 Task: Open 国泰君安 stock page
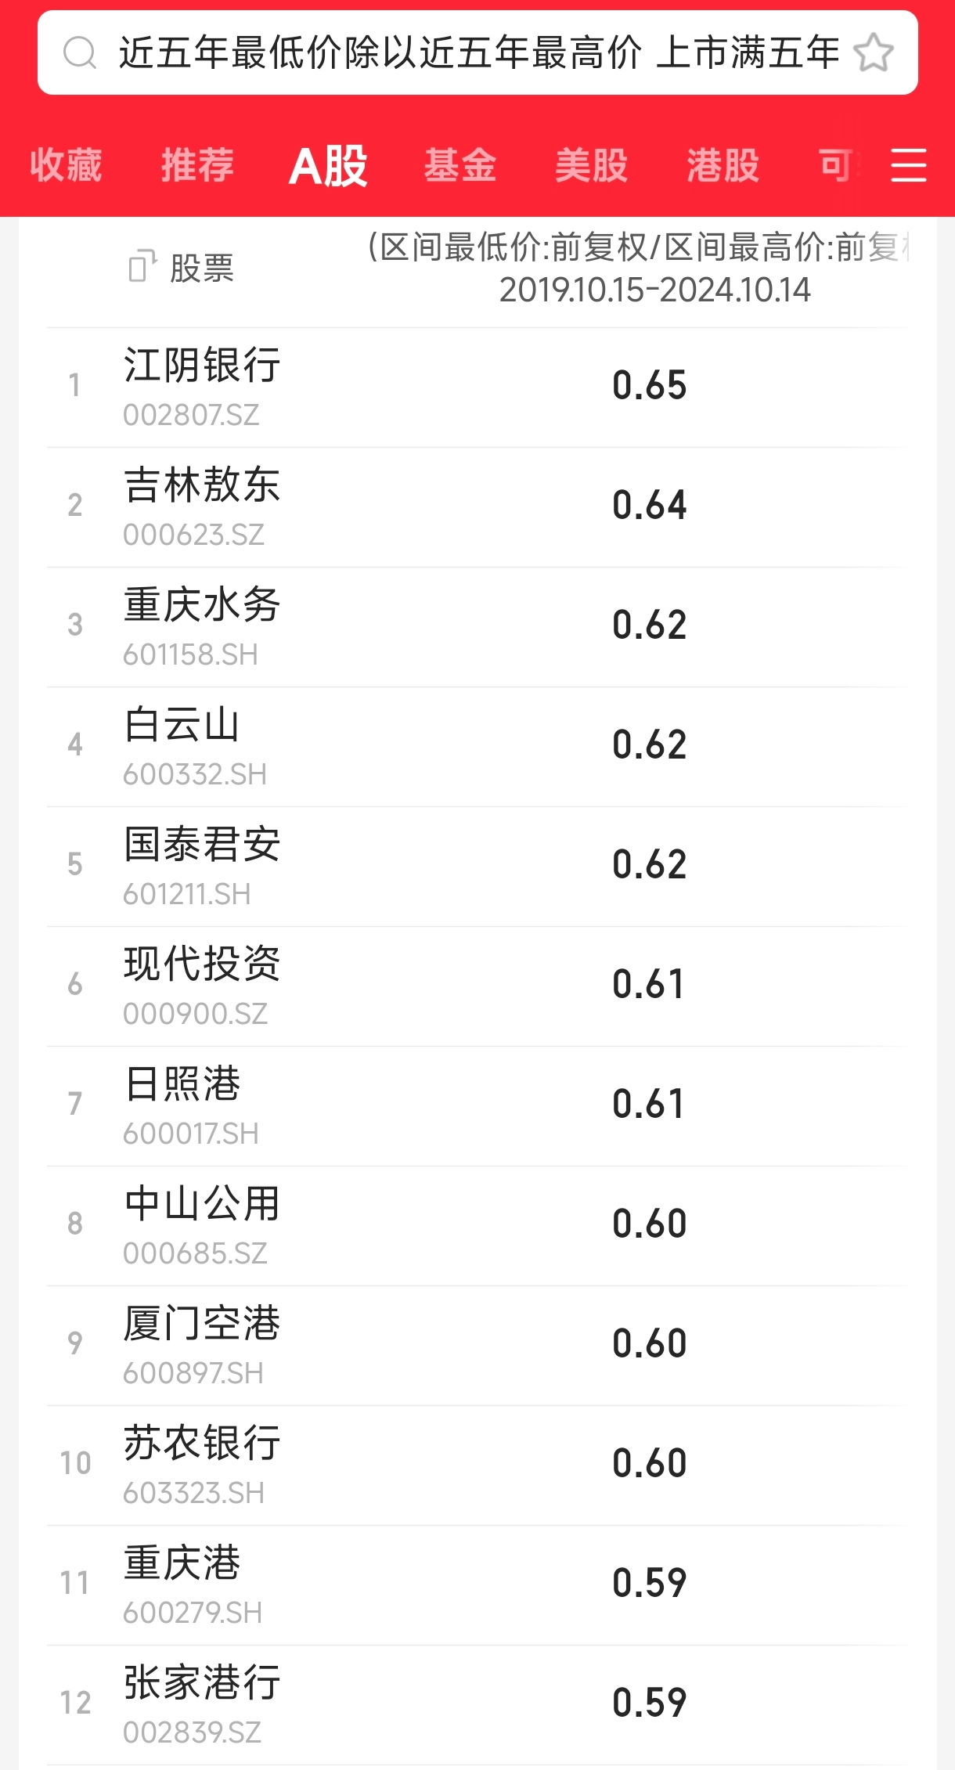pos(202,864)
